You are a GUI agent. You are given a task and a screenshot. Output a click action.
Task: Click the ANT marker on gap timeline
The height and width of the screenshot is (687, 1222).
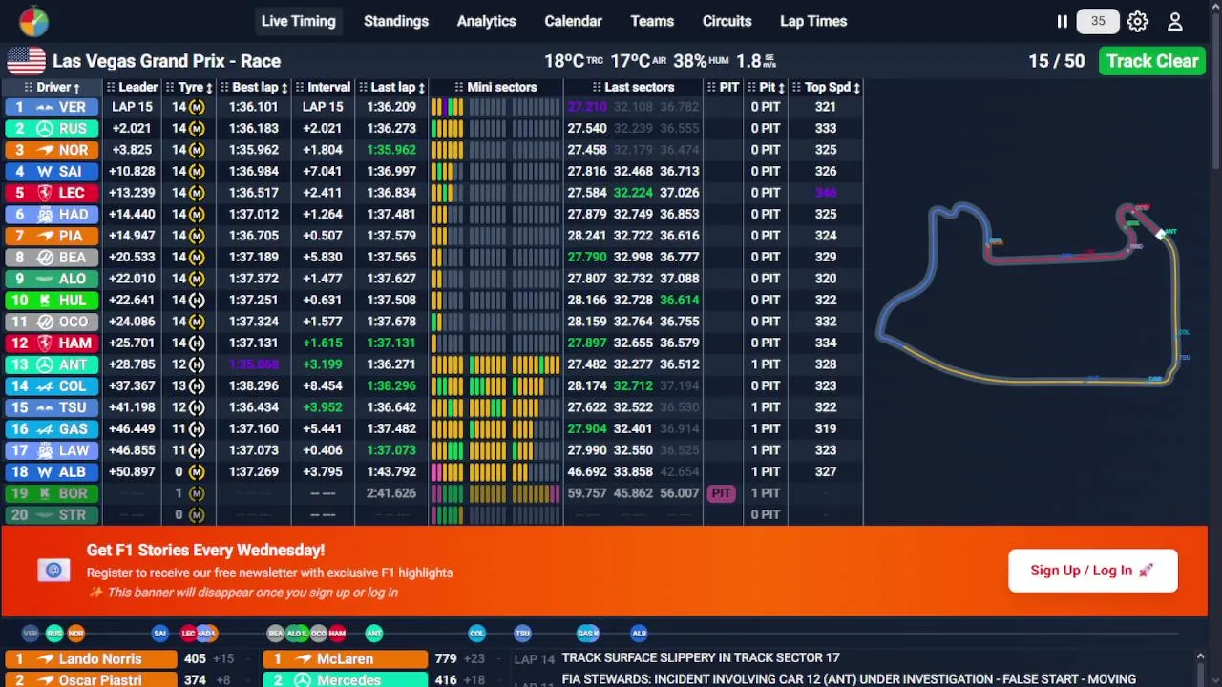click(x=374, y=633)
